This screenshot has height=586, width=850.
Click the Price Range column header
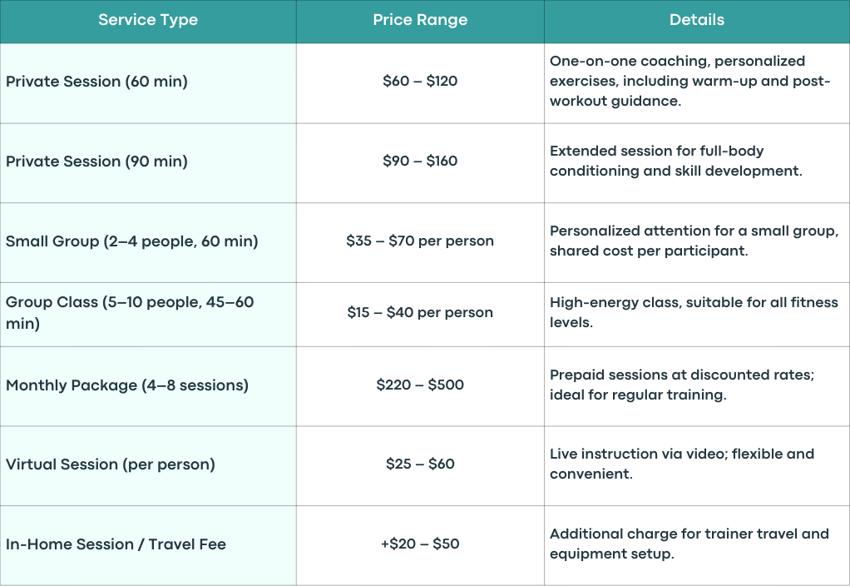point(420,21)
